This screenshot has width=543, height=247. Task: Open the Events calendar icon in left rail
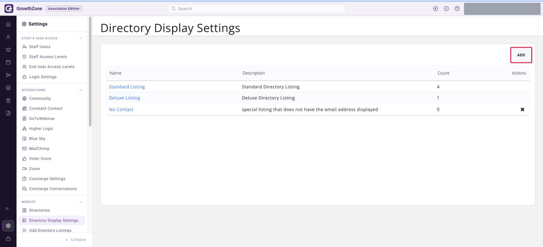pyautogui.click(x=8, y=62)
